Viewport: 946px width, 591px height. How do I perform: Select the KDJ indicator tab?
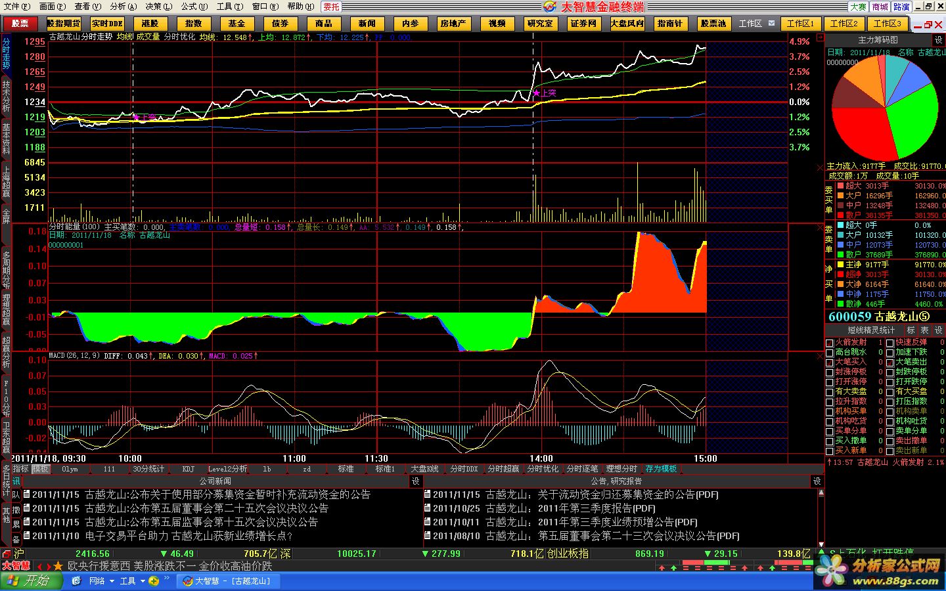189,469
